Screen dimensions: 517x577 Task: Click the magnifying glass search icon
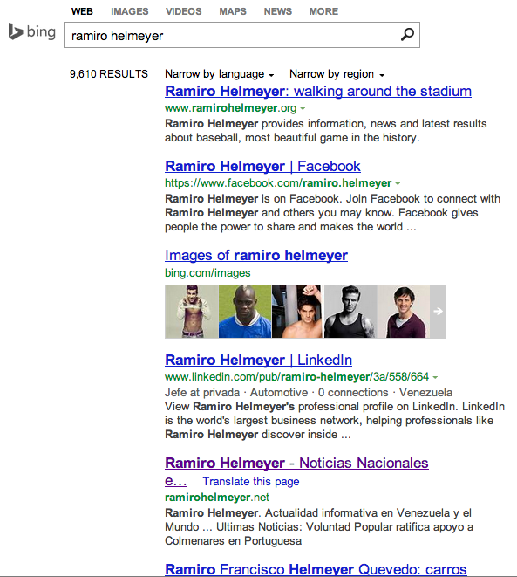point(407,35)
